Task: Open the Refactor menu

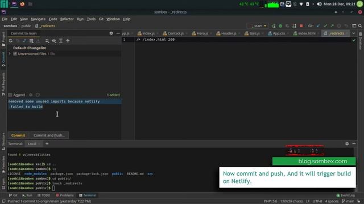Action: pyautogui.click(x=67, y=19)
